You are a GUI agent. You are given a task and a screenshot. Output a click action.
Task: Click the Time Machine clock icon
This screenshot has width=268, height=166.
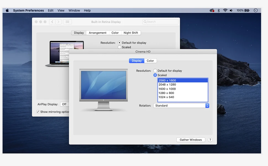coord(256,11)
